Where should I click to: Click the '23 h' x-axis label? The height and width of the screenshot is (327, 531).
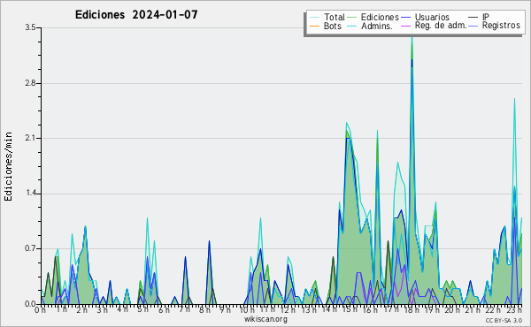tap(513, 309)
